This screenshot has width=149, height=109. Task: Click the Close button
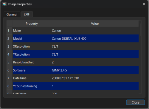[136, 102]
